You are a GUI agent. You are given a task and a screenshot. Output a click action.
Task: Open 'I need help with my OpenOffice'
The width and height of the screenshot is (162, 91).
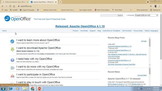point(34,59)
